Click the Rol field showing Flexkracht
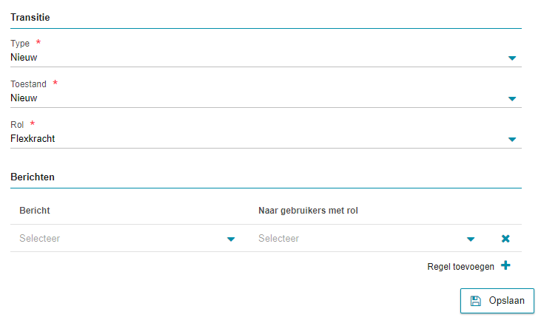 (266, 139)
